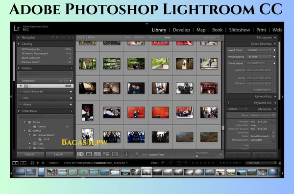The height and width of the screenshot is (194, 294).
Task: Open Metadata Preset None dropdown
Action: coord(263,115)
